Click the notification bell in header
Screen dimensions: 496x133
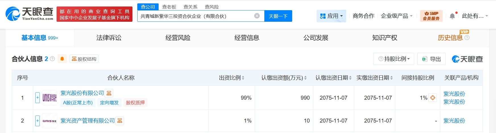click(452, 16)
